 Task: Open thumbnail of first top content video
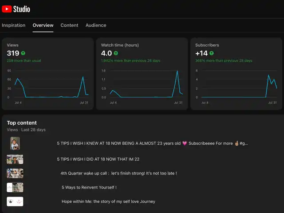coord(15,143)
